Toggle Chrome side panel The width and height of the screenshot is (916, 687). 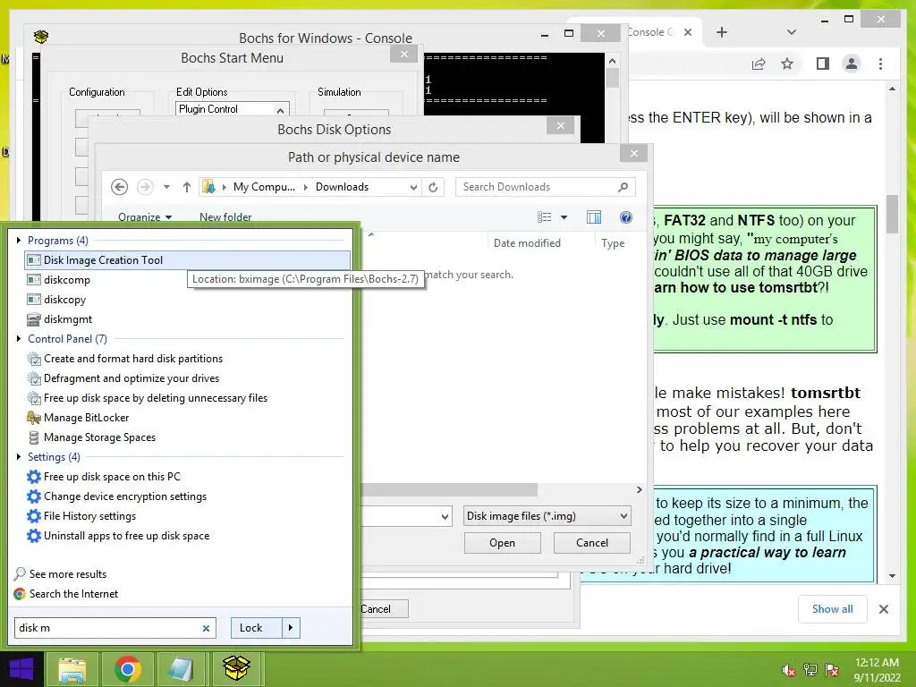[823, 64]
